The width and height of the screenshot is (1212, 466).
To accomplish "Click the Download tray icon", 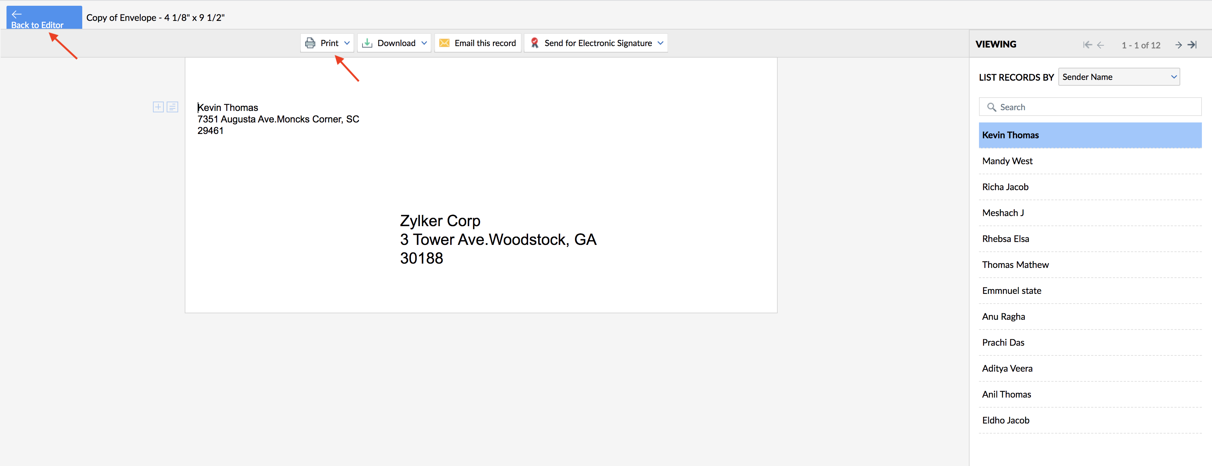I will point(367,43).
